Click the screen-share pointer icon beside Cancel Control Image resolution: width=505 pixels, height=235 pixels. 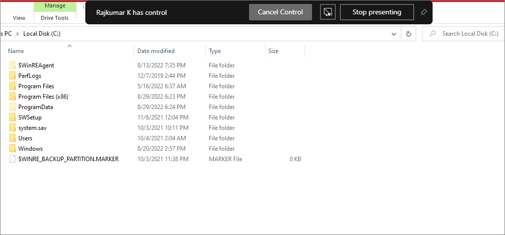[327, 12]
